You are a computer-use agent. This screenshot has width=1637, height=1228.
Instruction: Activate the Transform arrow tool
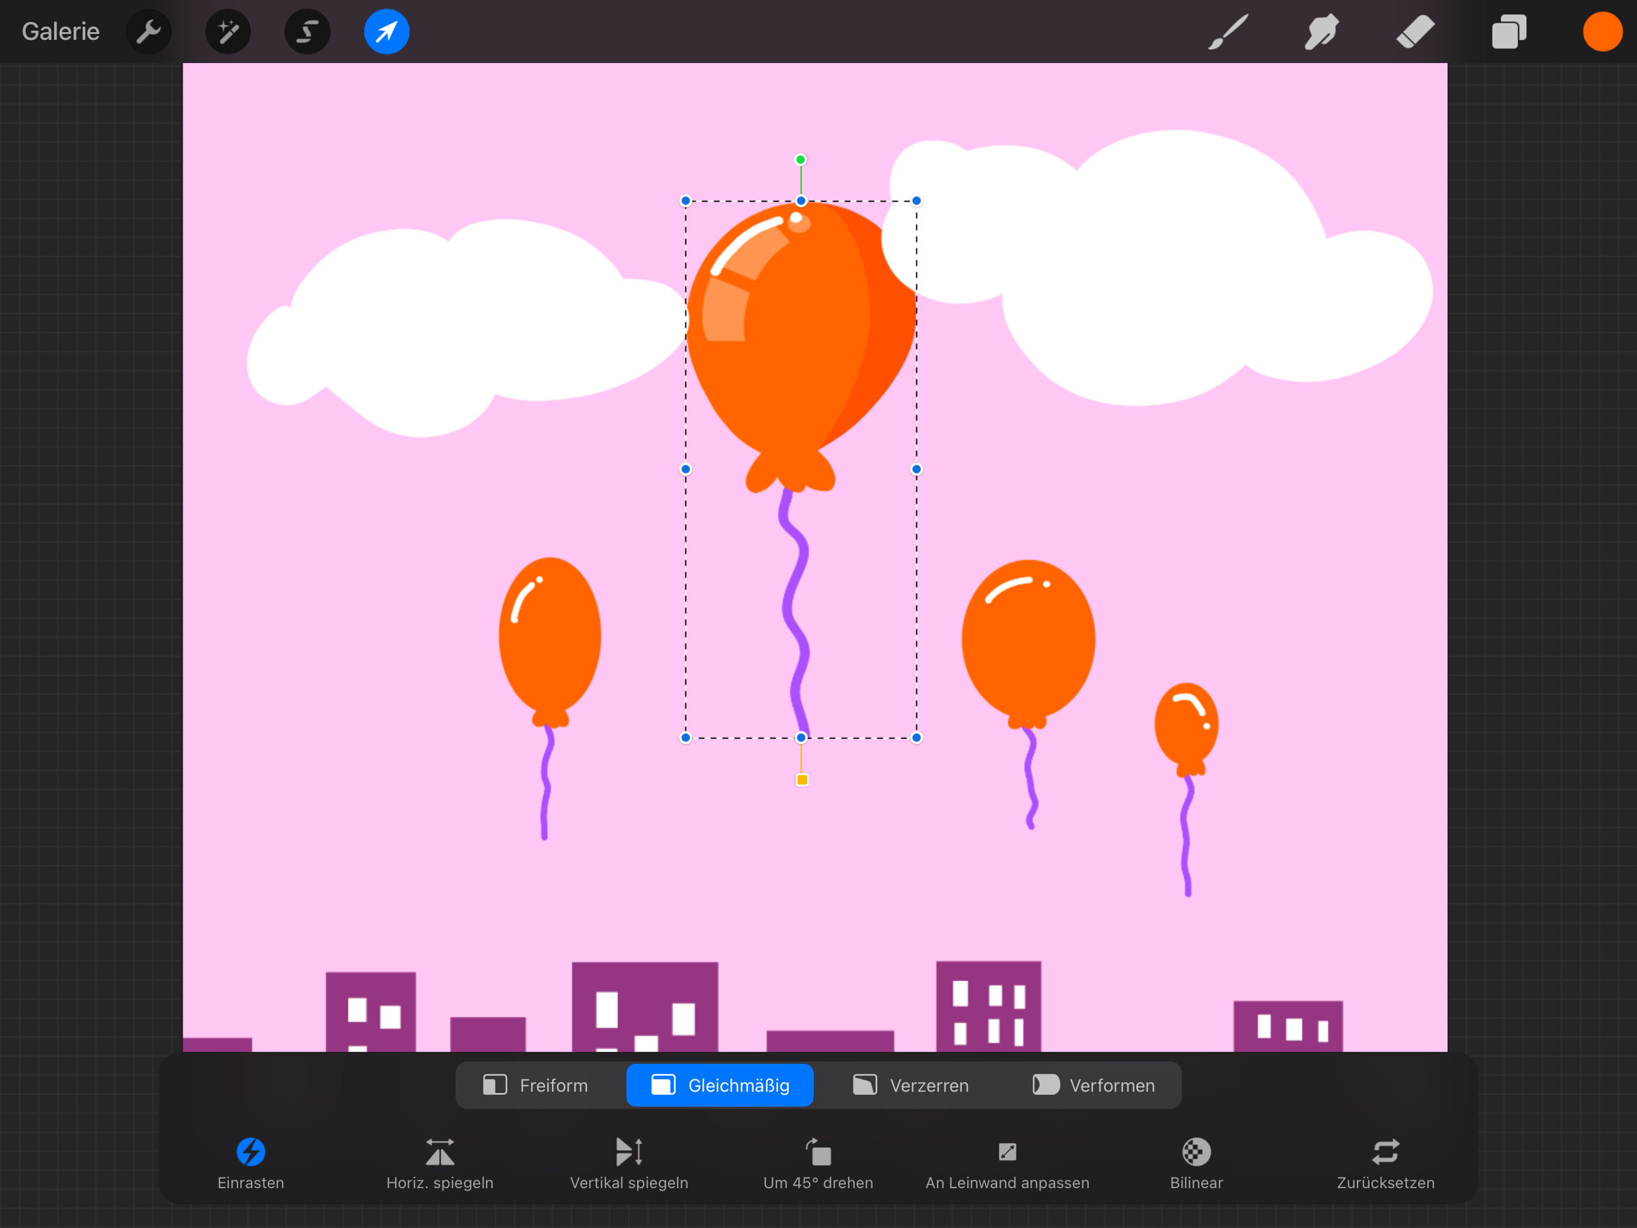386,31
